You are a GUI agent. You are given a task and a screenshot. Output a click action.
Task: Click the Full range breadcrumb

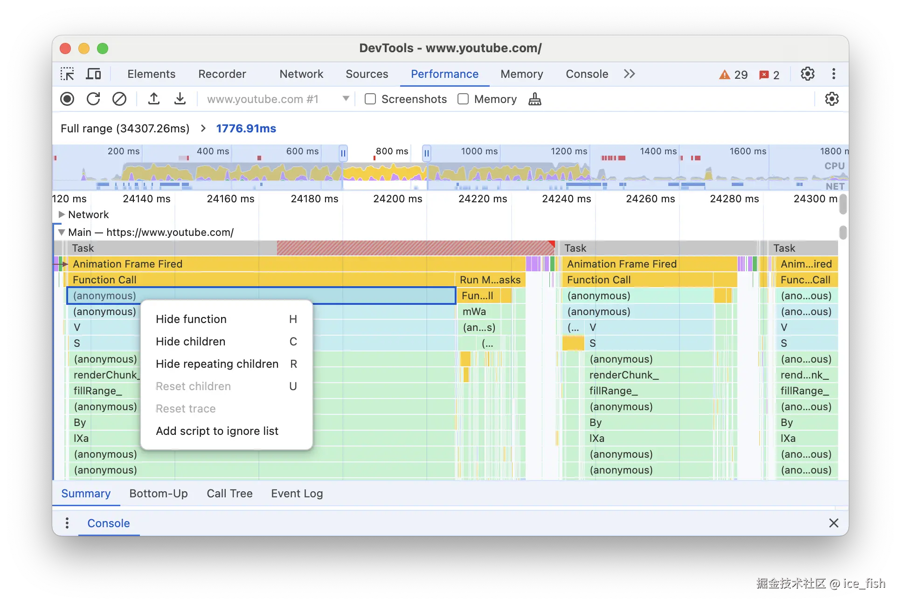(x=125, y=129)
